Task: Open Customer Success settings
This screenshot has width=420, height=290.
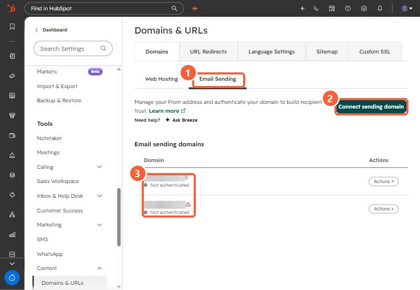Action: point(60,210)
